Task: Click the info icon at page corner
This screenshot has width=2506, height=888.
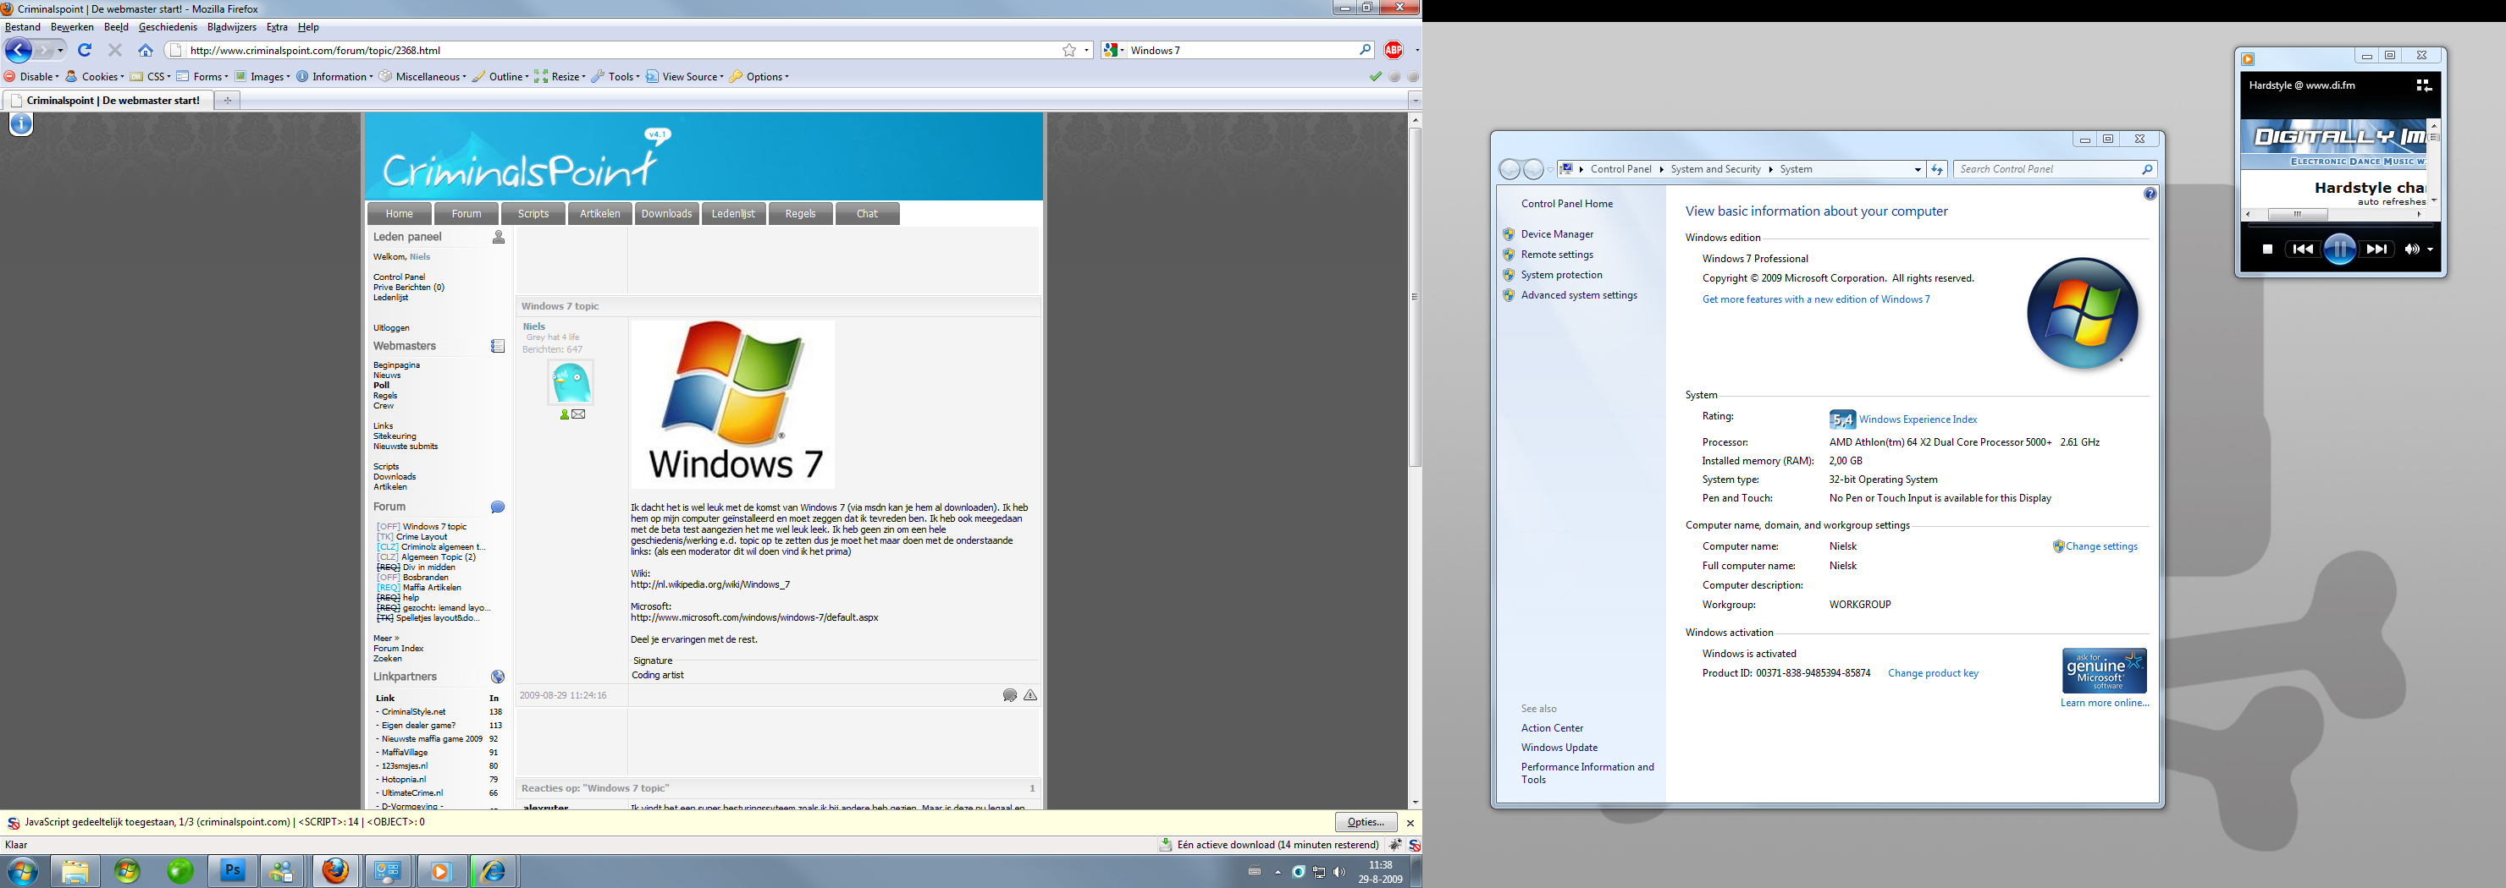Action: pyautogui.click(x=20, y=123)
